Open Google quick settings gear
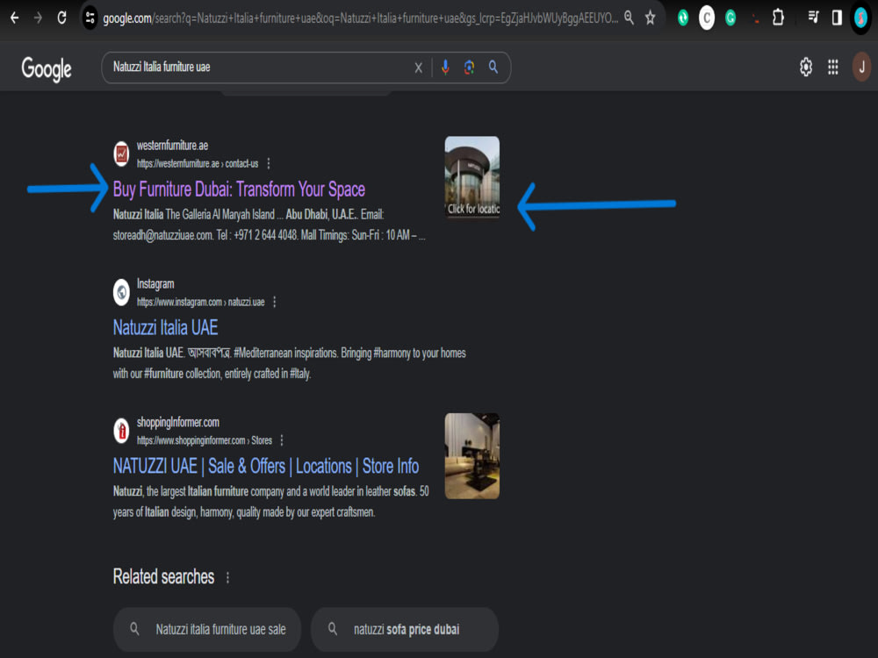The image size is (878, 658). click(x=806, y=68)
